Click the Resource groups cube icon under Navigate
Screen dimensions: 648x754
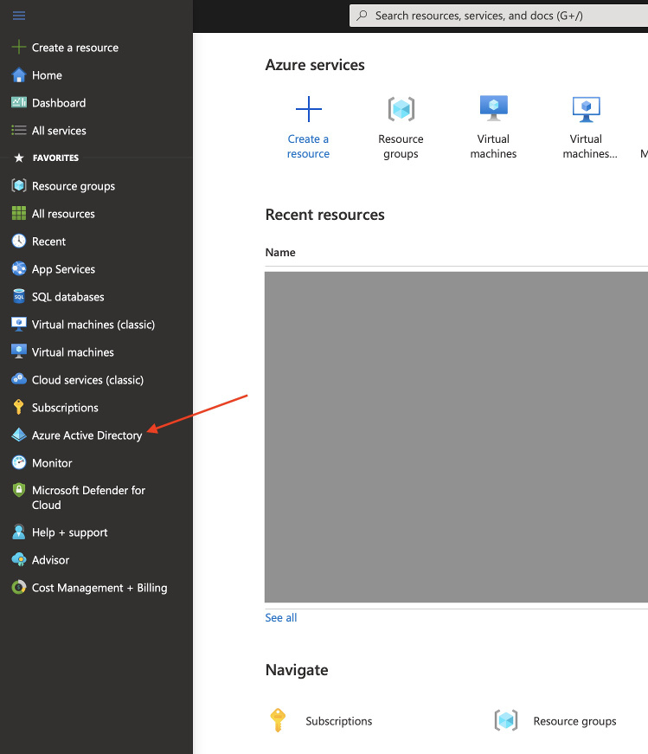506,720
